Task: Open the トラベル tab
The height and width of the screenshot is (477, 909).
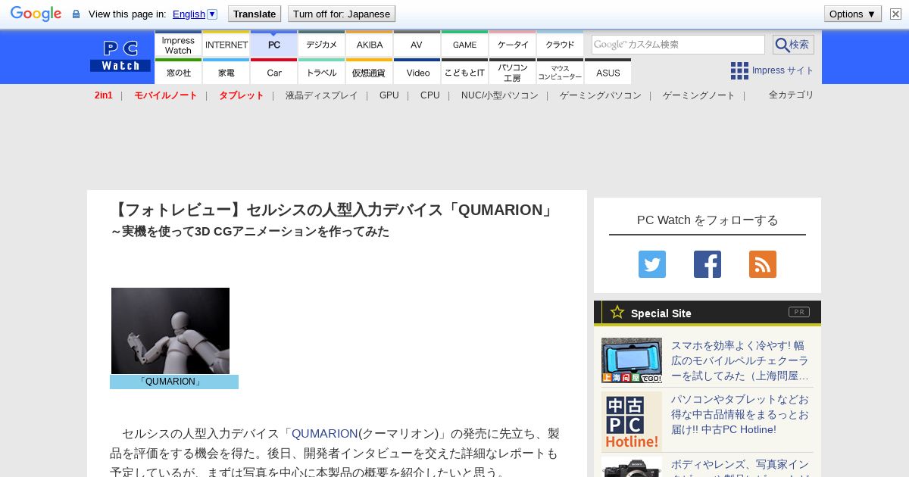Action: coord(322,72)
